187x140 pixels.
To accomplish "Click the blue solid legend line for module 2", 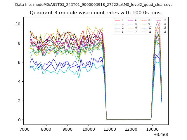I will tap(118, 28).
